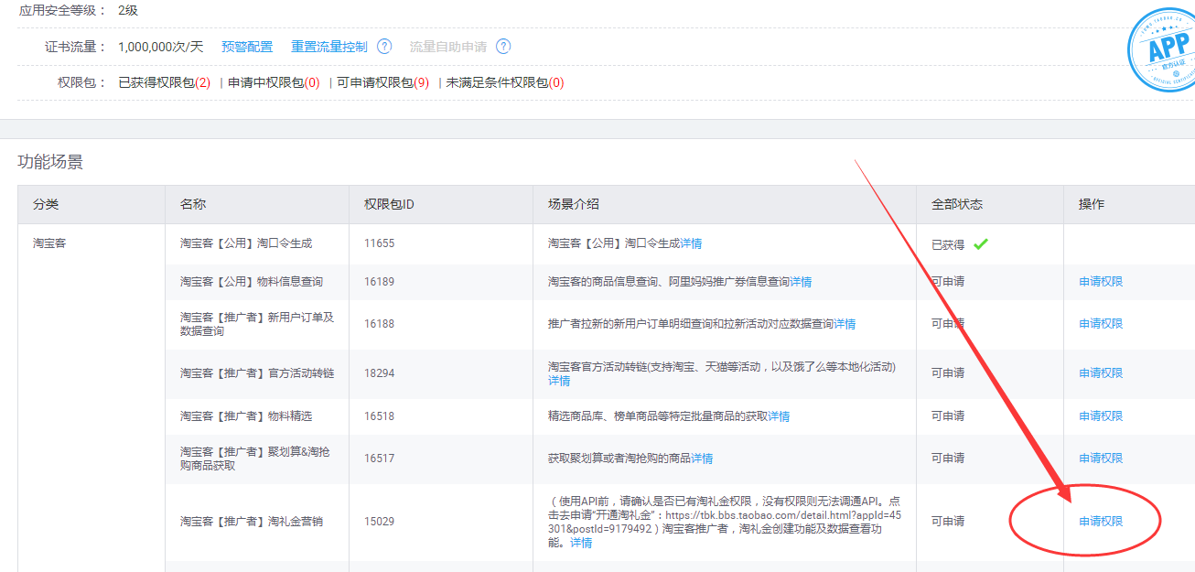The height and width of the screenshot is (572, 1195).
Task: Open 详情 for 物料精选 row 16518
Action: pyautogui.click(x=779, y=416)
